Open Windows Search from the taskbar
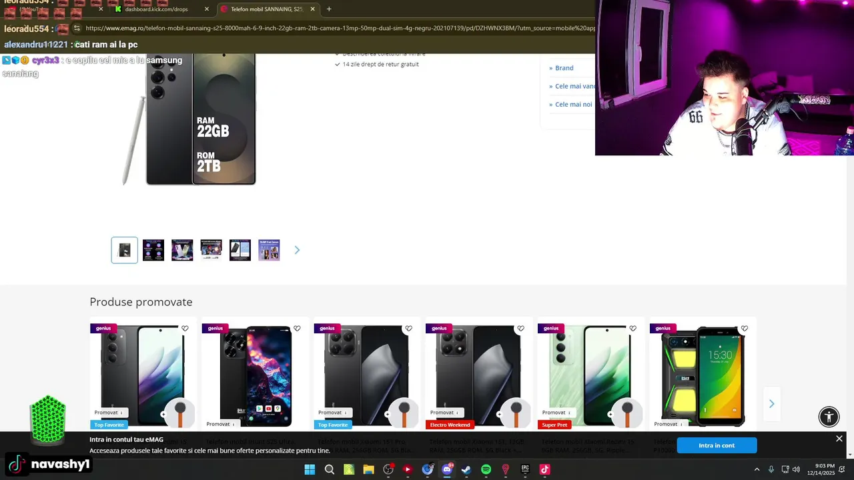 point(330,469)
